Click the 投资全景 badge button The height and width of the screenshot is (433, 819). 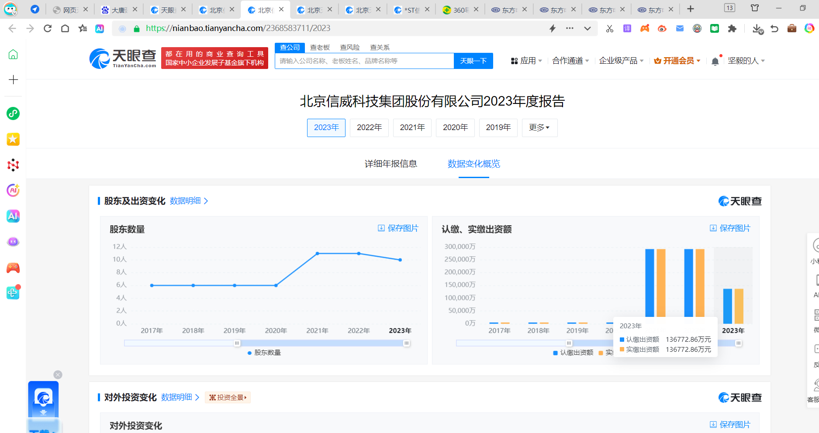coord(228,397)
